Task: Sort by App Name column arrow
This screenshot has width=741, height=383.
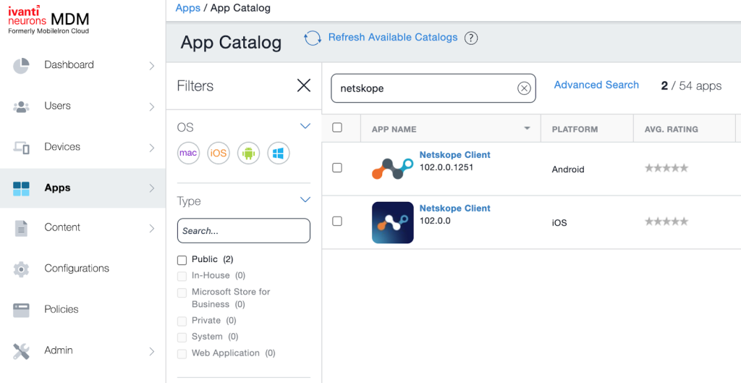Action: [x=527, y=129]
